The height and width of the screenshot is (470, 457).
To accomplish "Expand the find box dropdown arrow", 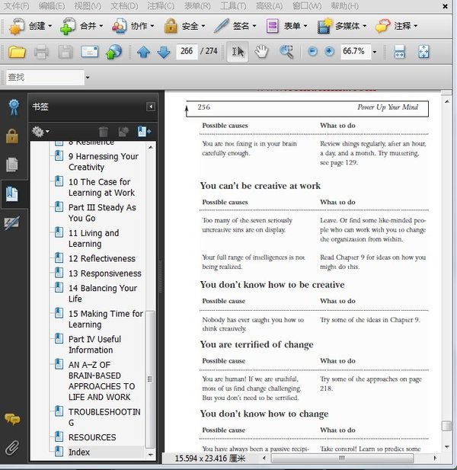I will coord(88,78).
